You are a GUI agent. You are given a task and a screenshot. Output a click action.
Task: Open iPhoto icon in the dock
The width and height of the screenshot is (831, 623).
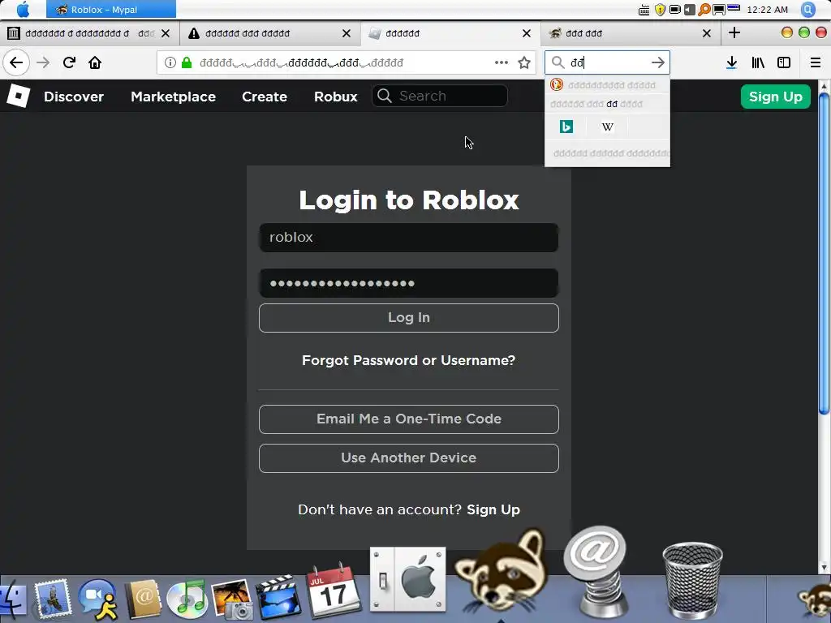click(x=231, y=599)
